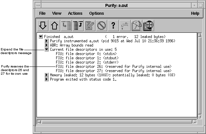
Task: Go to next error with down arrow icon
Action: pyautogui.click(x=43, y=26)
